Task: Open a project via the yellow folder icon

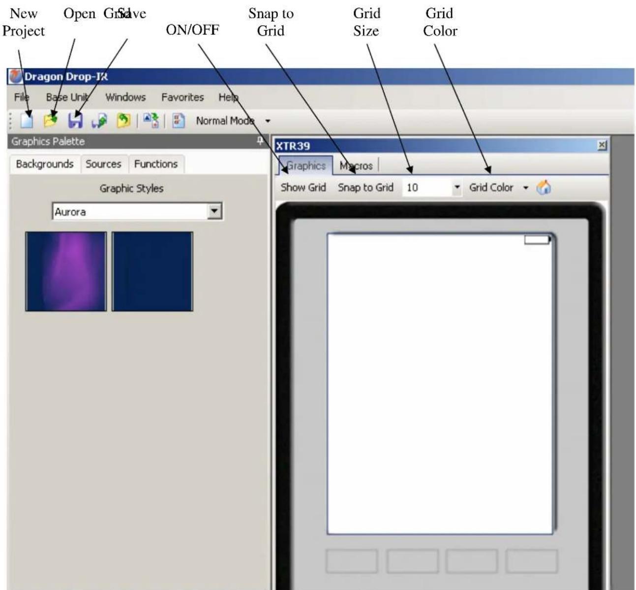Action: pos(50,120)
